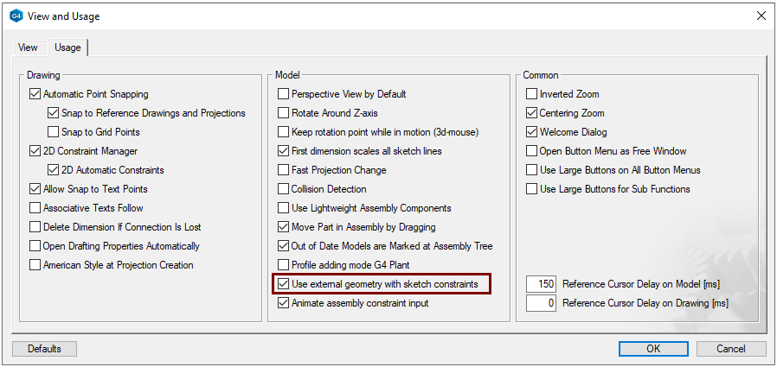Check Perspective View by Default
This screenshot has height=367, width=777.
click(x=283, y=94)
